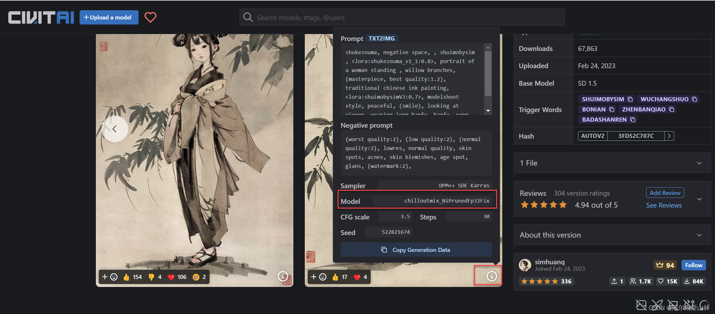Add reaction on first image
The width and height of the screenshot is (715, 314).
[x=110, y=277]
